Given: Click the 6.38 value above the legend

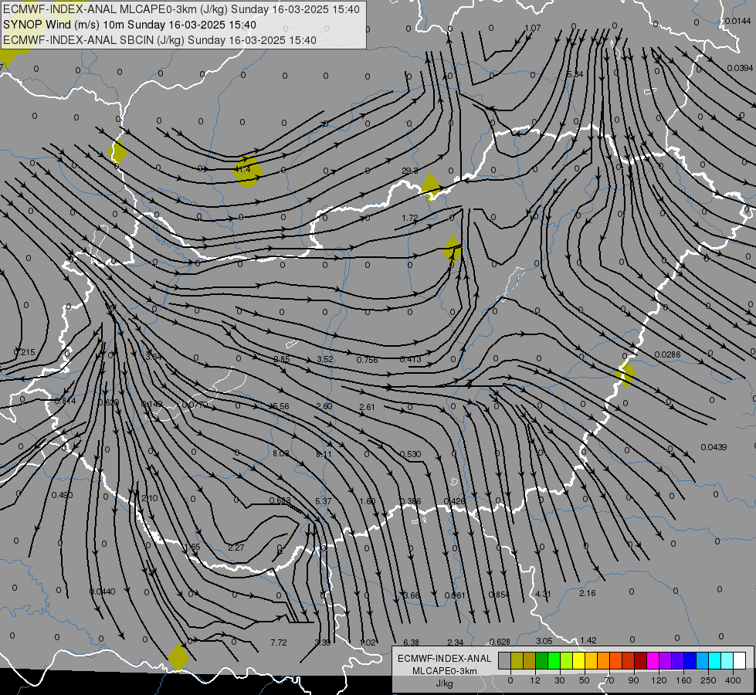Looking at the screenshot, I should (x=412, y=643).
